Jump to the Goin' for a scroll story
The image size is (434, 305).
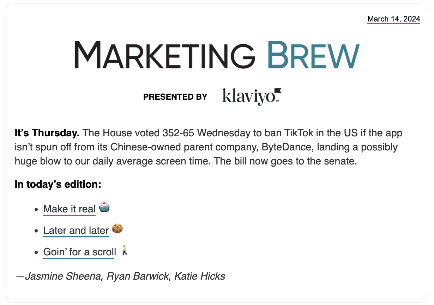point(80,252)
